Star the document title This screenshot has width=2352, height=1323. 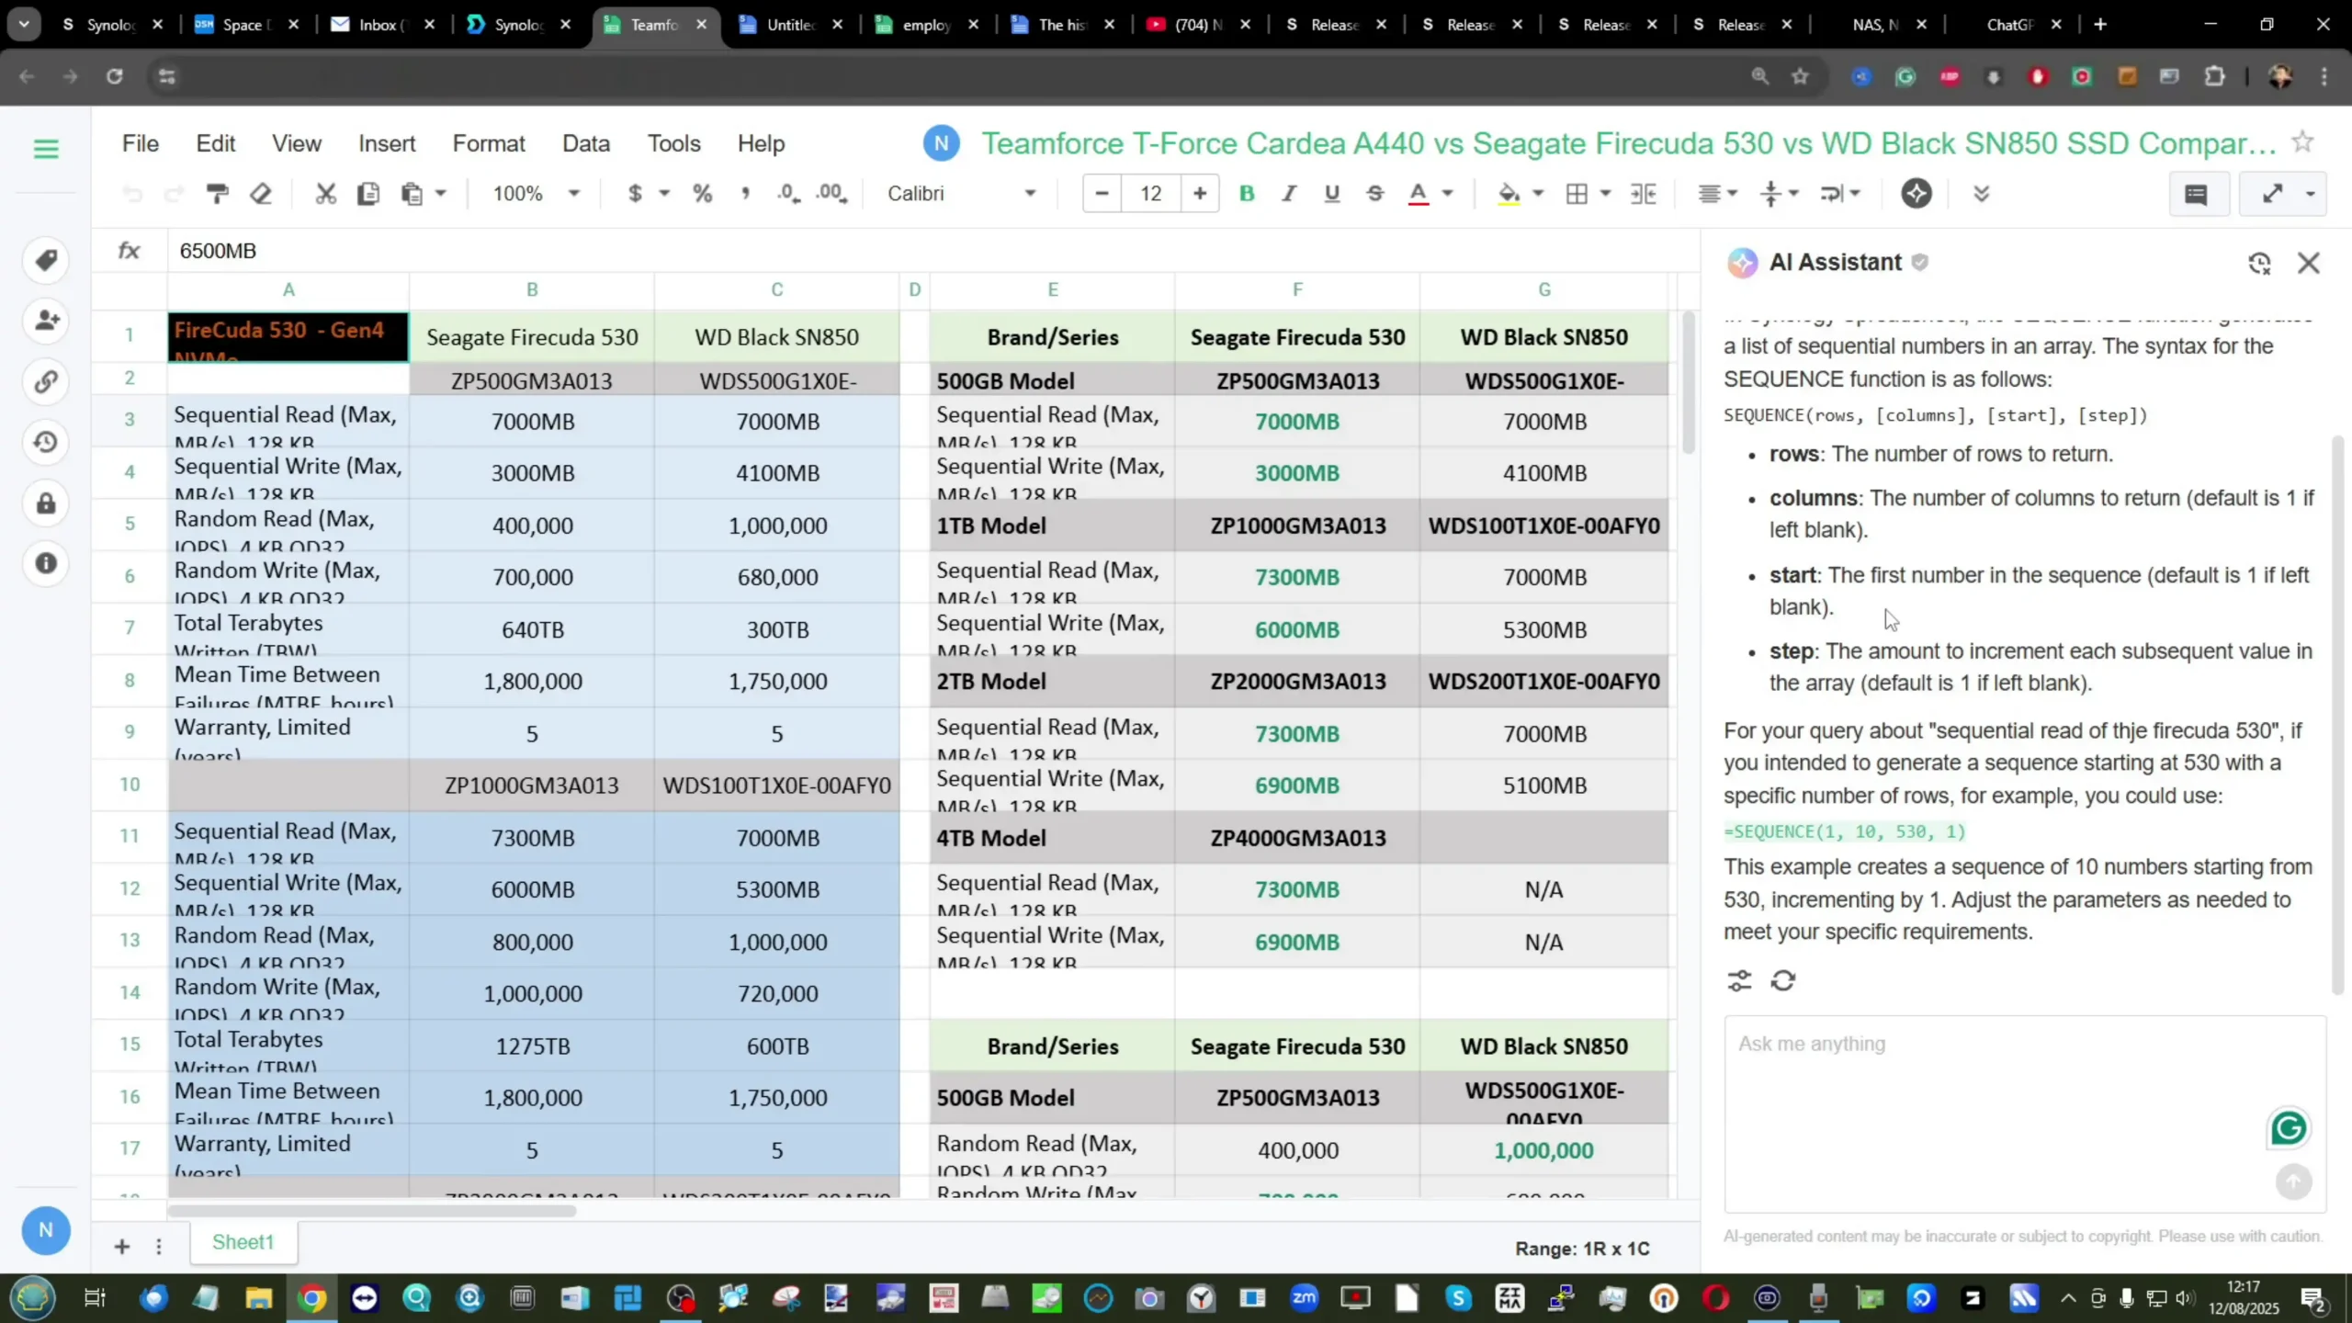click(2302, 142)
